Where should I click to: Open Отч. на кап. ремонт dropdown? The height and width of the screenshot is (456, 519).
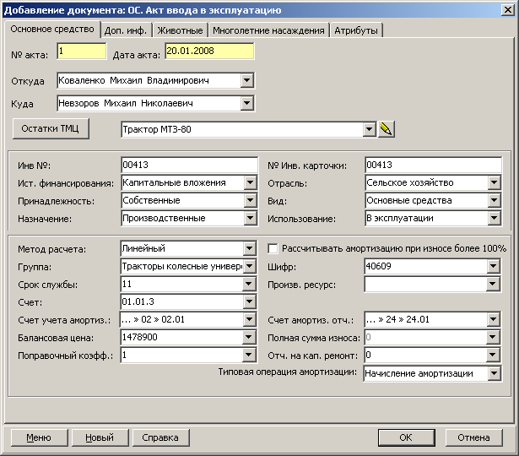pos(493,355)
